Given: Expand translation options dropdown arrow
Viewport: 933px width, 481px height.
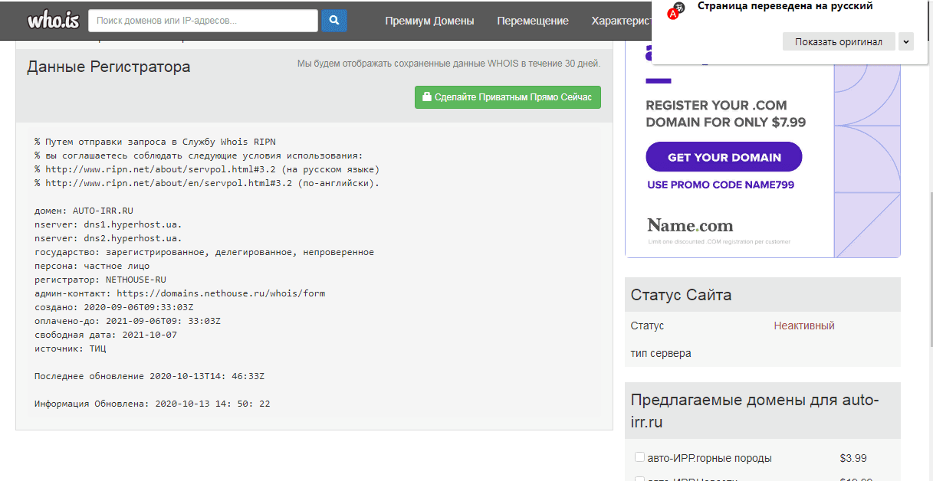Looking at the screenshot, I should 906,41.
